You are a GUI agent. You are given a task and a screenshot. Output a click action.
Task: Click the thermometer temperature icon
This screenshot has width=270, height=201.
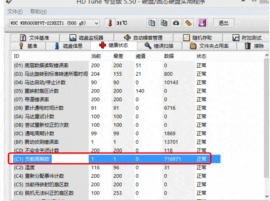click(x=110, y=23)
